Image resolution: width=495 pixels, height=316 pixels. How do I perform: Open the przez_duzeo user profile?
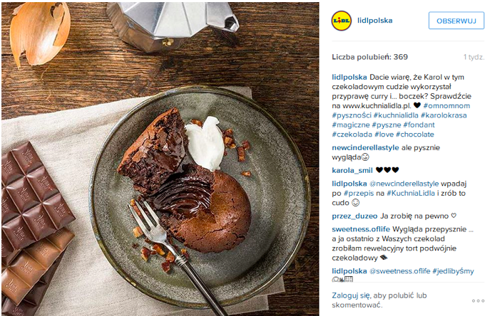(354, 216)
